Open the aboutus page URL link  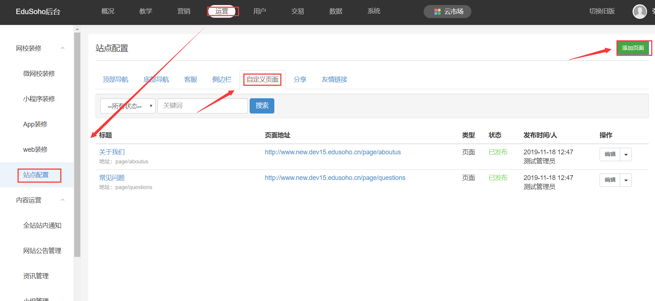[333, 152]
